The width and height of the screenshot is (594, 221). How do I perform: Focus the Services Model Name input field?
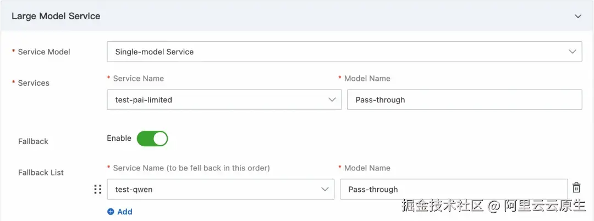(464, 100)
